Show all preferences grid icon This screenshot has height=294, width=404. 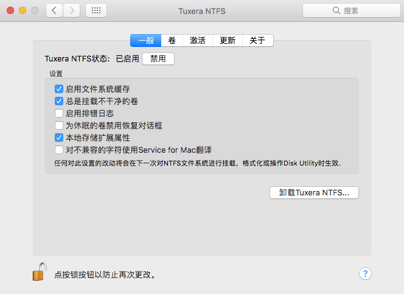coord(97,10)
